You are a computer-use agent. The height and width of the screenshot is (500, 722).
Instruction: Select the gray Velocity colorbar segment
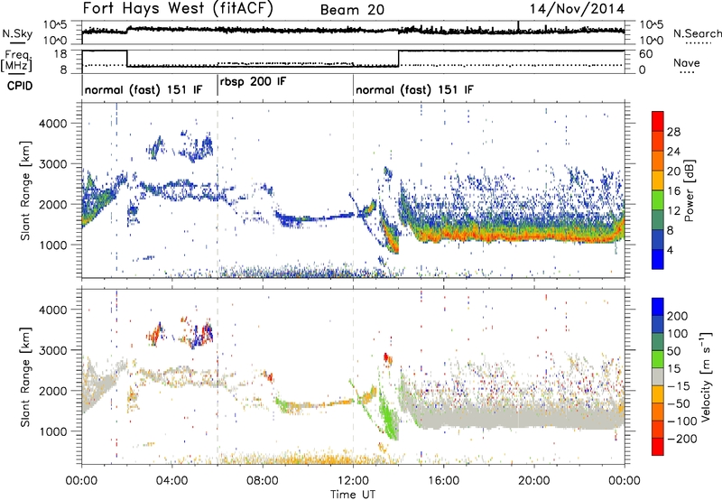(658, 377)
